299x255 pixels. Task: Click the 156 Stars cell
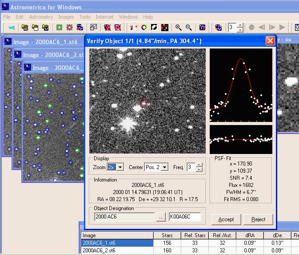[x=167, y=243]
